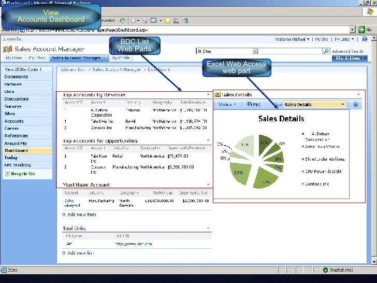The height and width of the screenshot is (283, 377).
Task: Click the page scrollbar down arrow
Action: 374,262
